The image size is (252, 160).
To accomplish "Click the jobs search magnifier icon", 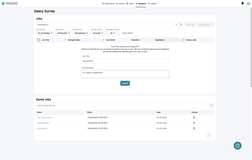I will (x=181, y=25).
